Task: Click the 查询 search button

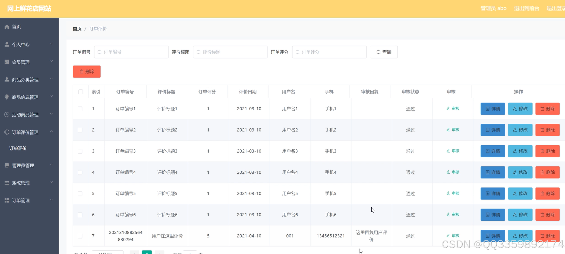Action: click(384, 52)
